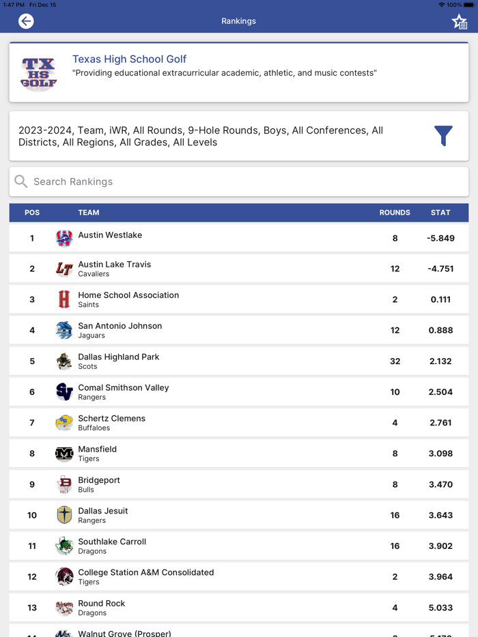Sort rankings by the STAT column
The height and width of the screenshot is (637, 478).
441,212
